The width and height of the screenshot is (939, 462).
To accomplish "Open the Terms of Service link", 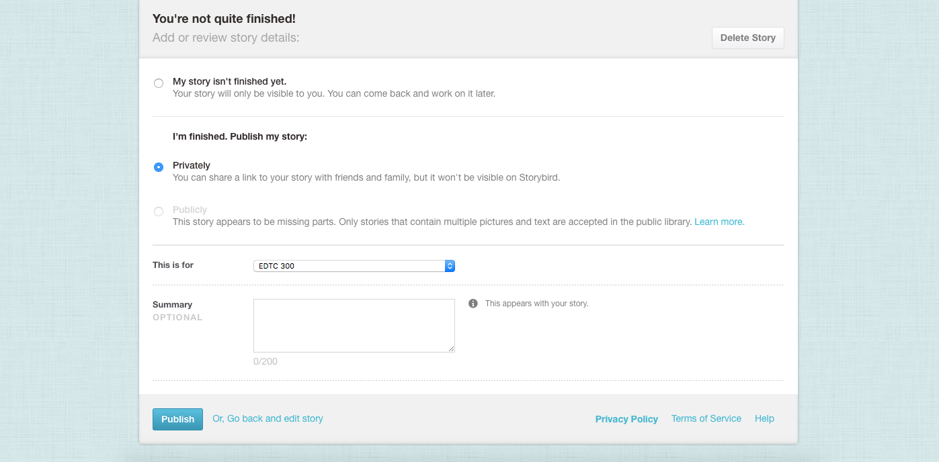I will pos(706,418).
